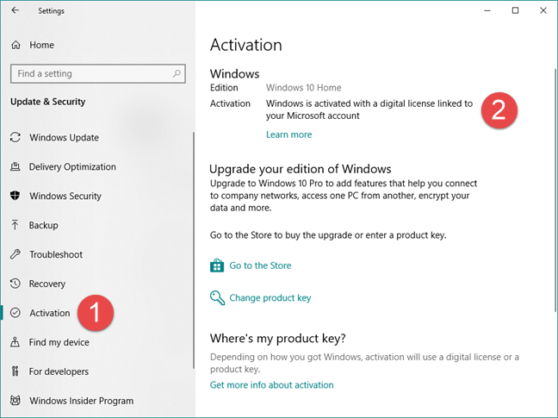The width and height of the screenshot is (558, 418).
Task: Open the Windows Update section
Action: click(x=64, y=137)
